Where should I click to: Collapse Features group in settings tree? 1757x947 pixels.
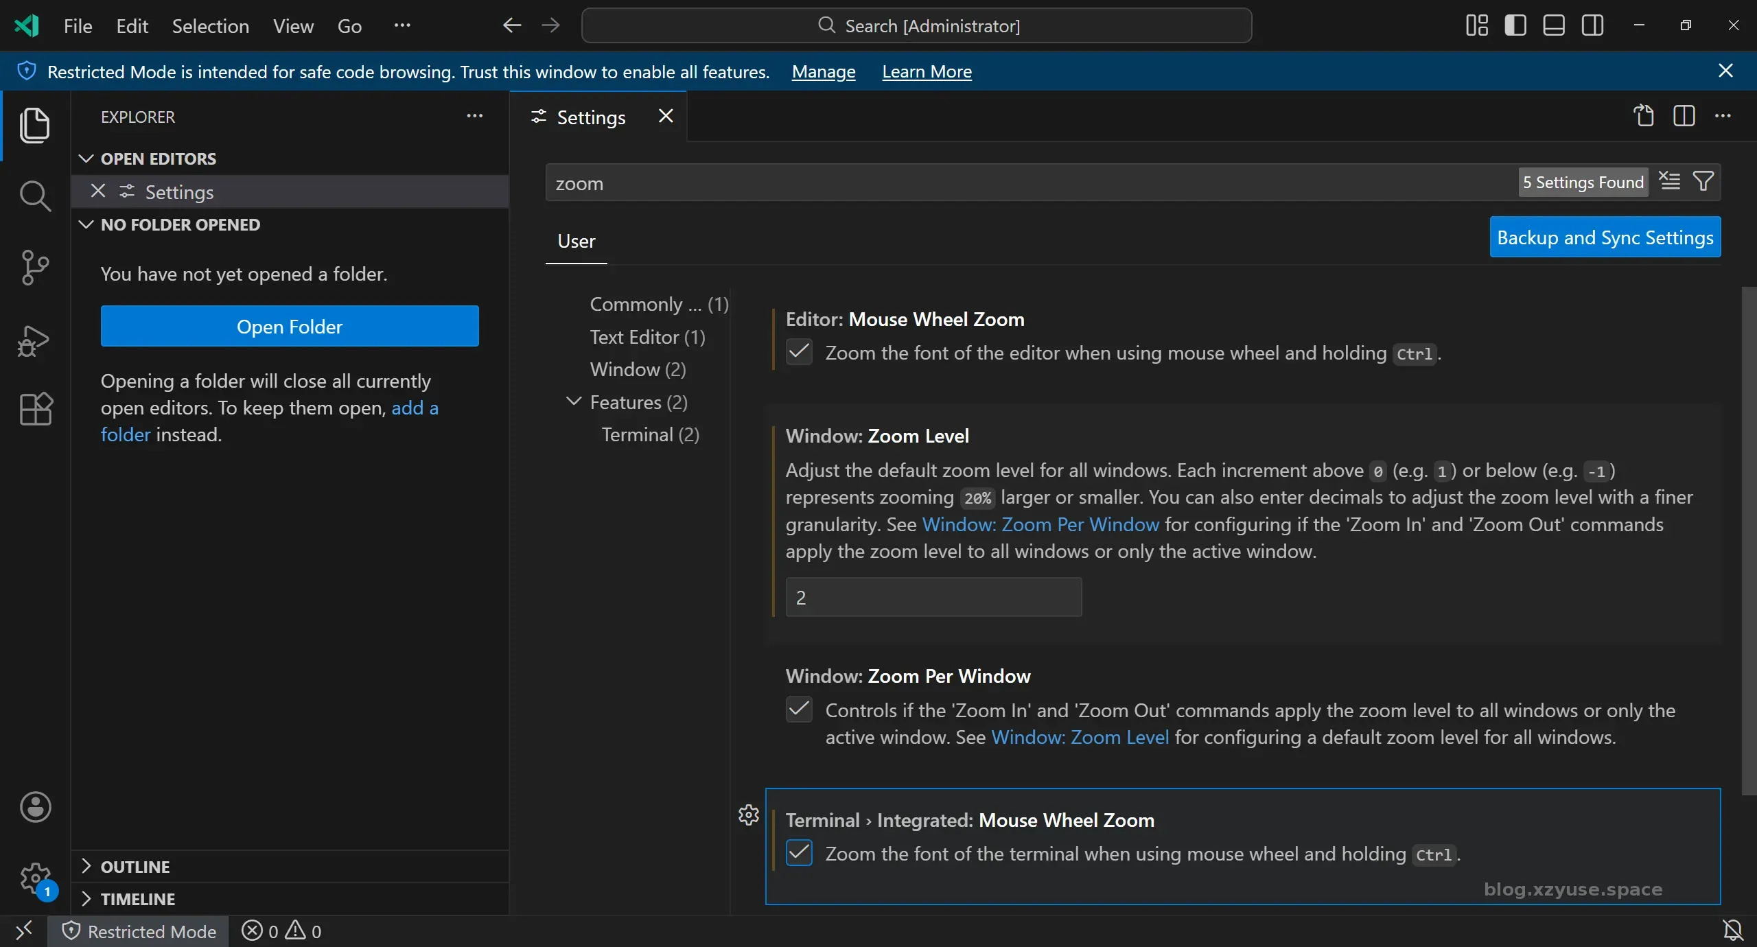pyautogui.click(x=573, y=401)
